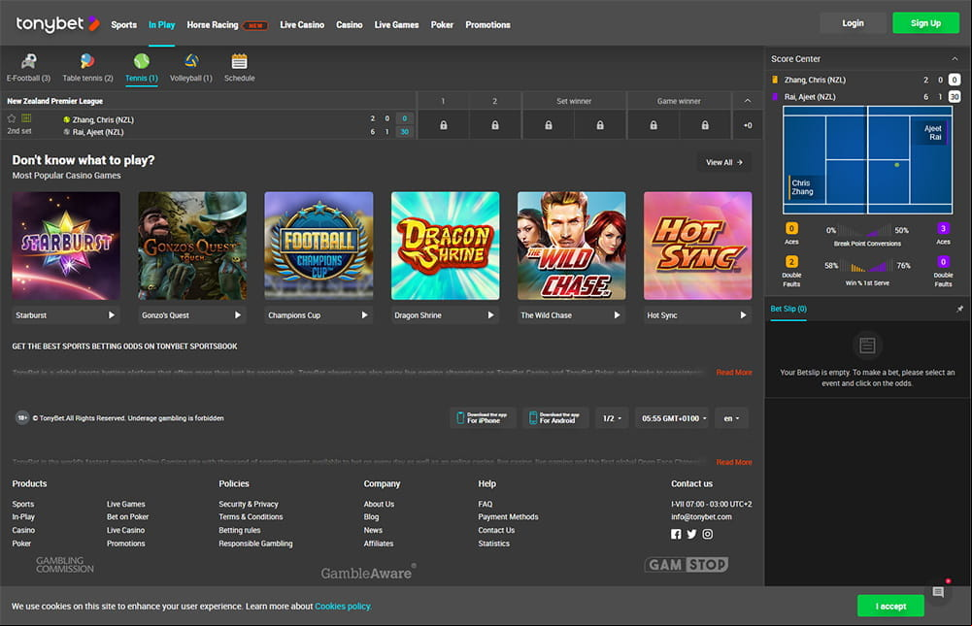Image resolution: width=972 pixels, height=626 pixels.
Task: Open Horse Racing in the top menu
Action: (x=213, y=25)
